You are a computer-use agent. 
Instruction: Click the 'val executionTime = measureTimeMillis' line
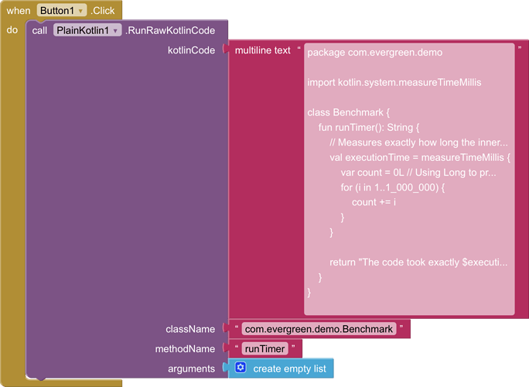[420, 157]
